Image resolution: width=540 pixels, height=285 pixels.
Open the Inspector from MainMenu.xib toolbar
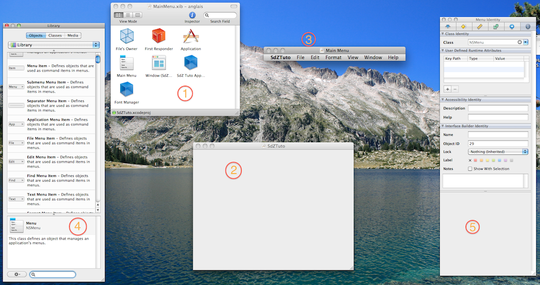coord(192,15)
